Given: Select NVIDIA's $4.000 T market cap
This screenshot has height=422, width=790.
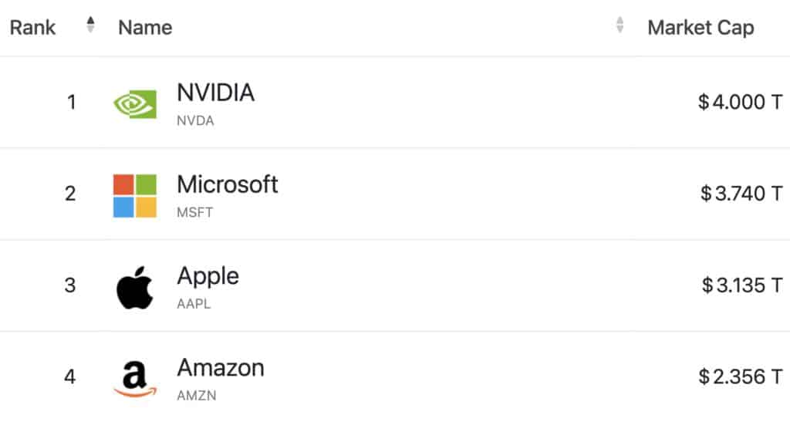Looking at the screenshot, I should pos(740,103).
